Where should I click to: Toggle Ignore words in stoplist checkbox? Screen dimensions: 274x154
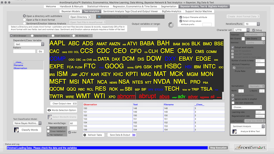[233, 99]
